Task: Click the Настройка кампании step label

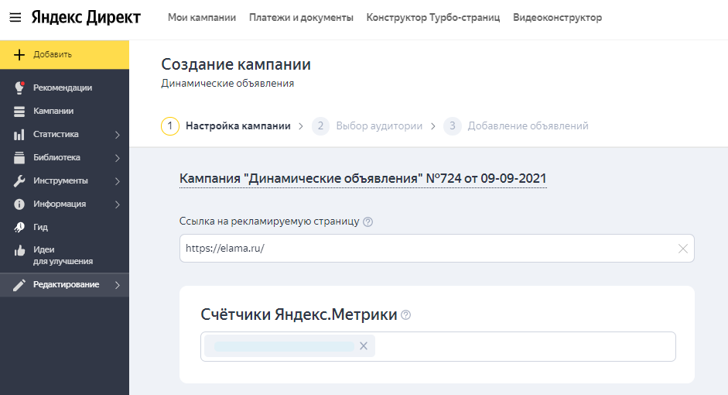Action: [238, 126]
